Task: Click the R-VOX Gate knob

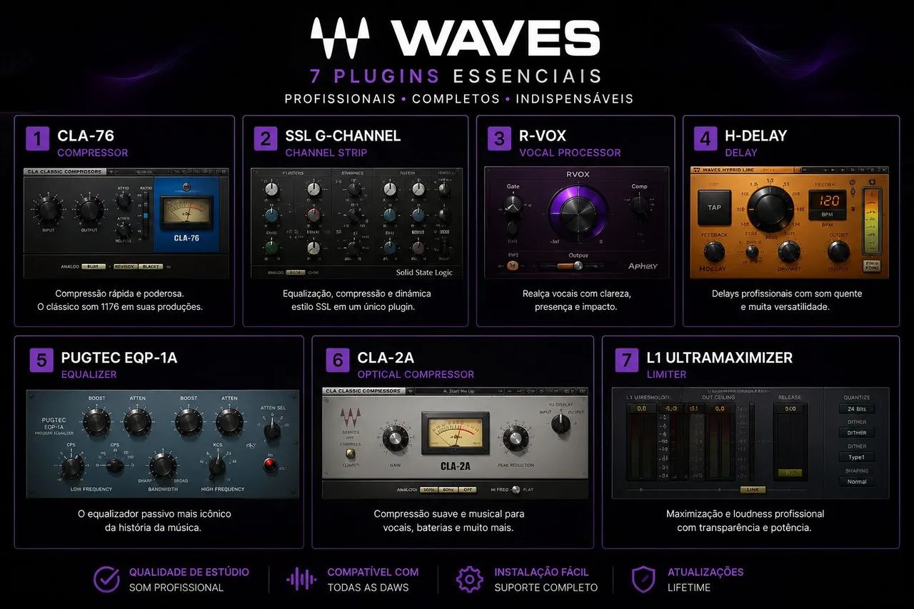Action: [513, 206]
